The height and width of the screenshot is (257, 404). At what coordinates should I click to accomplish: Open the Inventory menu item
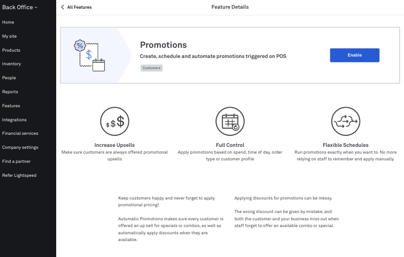point(12,64)
